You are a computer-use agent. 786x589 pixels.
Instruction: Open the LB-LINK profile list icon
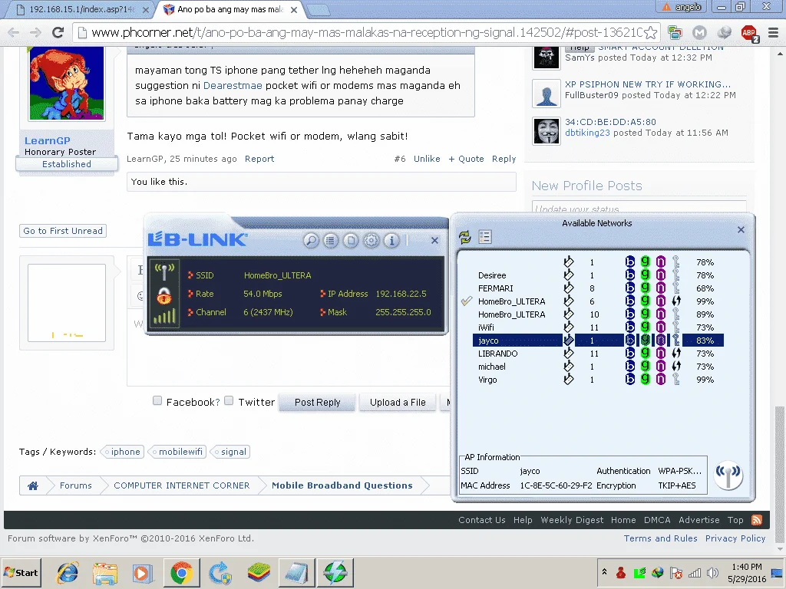coord(330,241)
